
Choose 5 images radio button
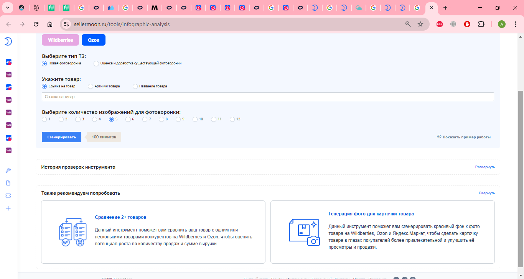point(111,119)
